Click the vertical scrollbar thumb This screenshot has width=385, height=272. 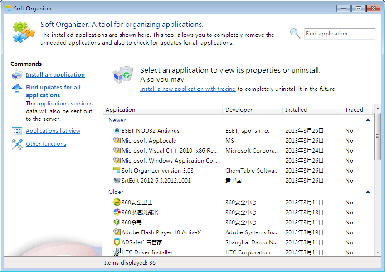[x=378, y=136]
